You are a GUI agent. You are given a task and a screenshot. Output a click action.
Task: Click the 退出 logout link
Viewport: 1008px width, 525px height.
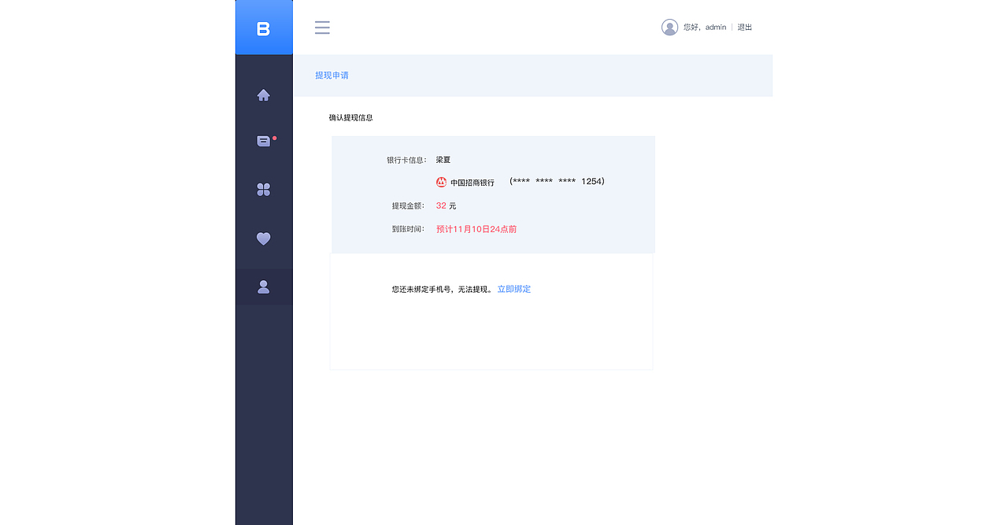click(x=745, y=28)
